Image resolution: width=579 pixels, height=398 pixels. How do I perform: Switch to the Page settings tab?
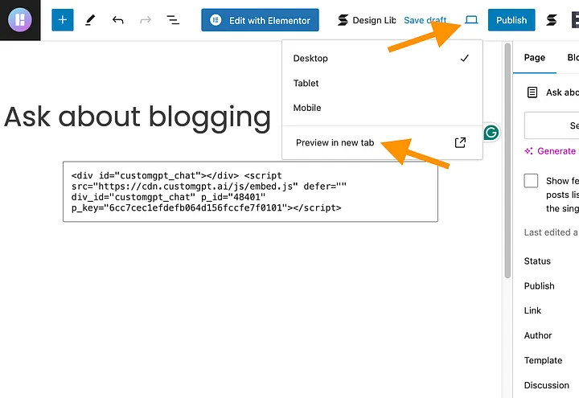[x=535, y=58]
